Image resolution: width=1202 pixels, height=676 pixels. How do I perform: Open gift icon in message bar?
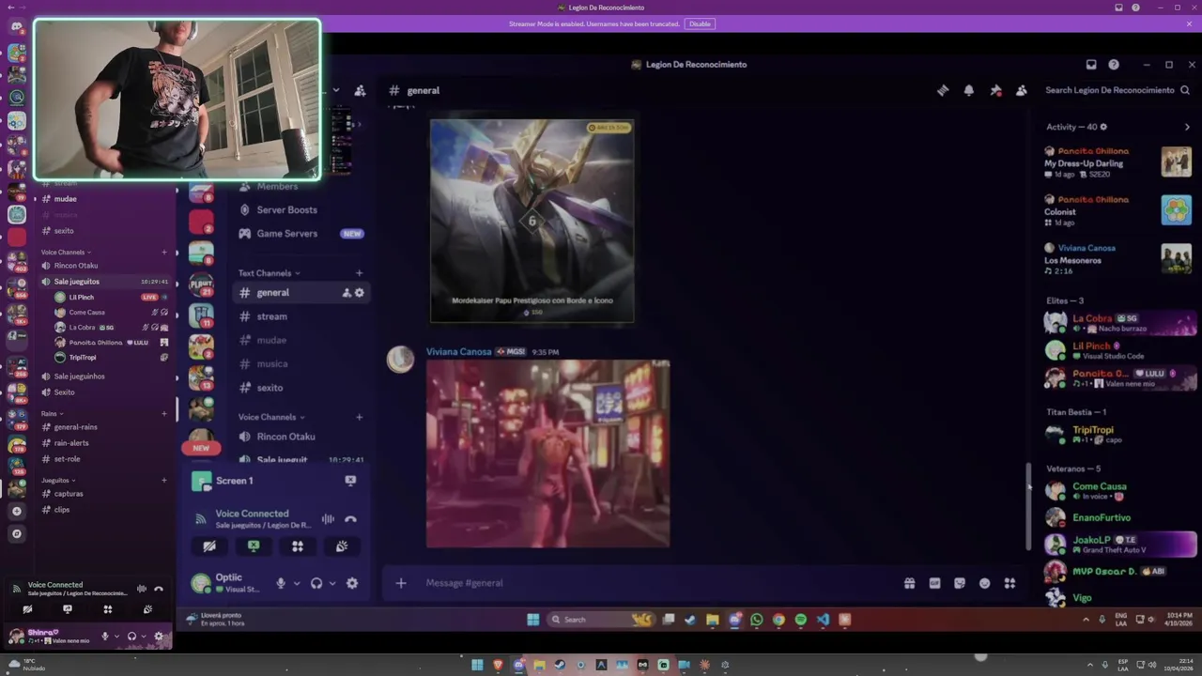pyautogui.click(x=909, y=583)
